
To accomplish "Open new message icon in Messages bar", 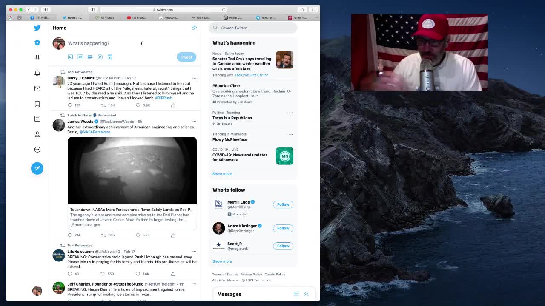I will pyautogui.click(x=296, y=294).
